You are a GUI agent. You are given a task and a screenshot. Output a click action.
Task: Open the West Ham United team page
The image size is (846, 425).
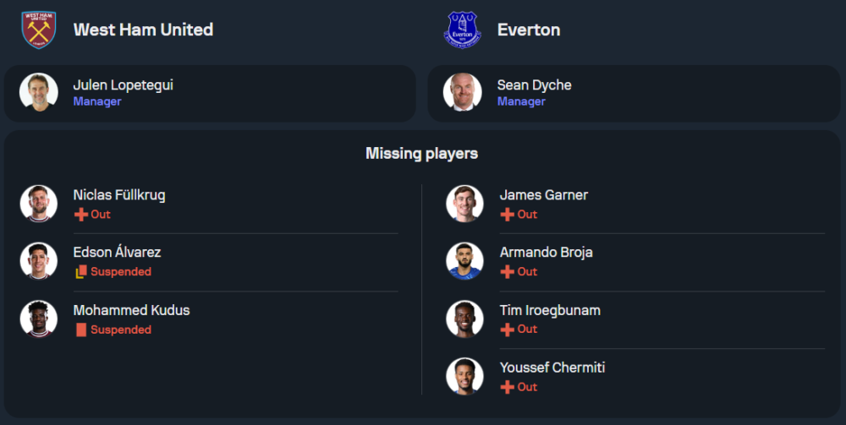[x=143, y=30]
